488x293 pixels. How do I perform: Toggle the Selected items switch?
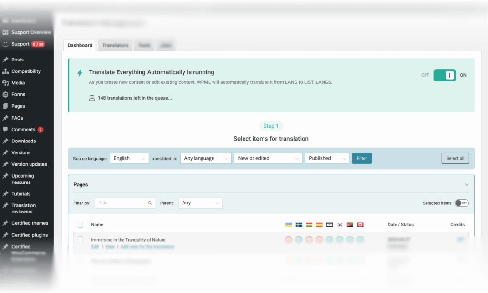[x=461, y=203]
